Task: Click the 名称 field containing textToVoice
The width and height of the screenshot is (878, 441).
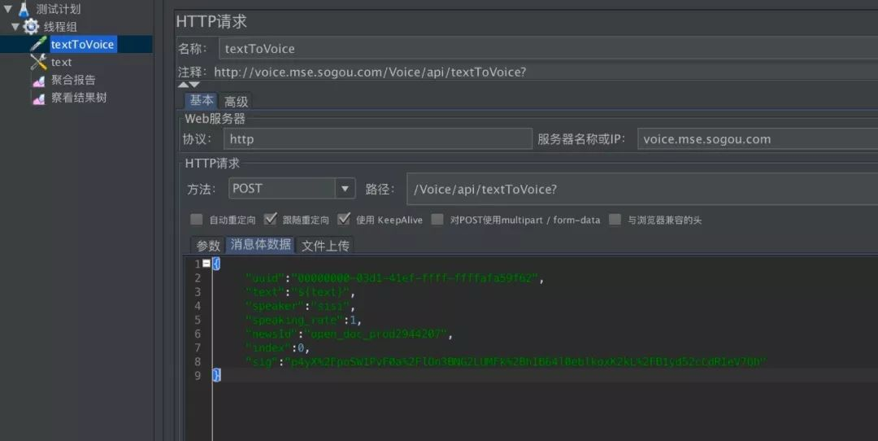Action: coord(548,49)
